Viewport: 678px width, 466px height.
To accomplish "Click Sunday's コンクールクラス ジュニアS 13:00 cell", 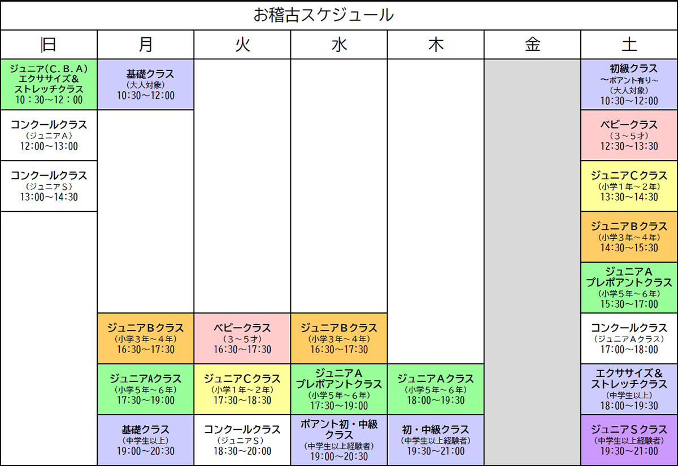I will tap(49, 186).
